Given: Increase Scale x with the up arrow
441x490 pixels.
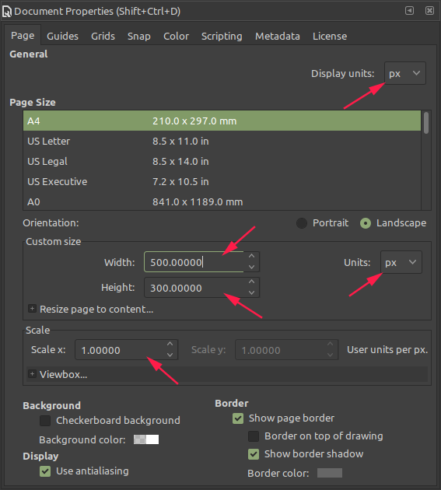Looking at the screenshot, I should pos(170,344).
